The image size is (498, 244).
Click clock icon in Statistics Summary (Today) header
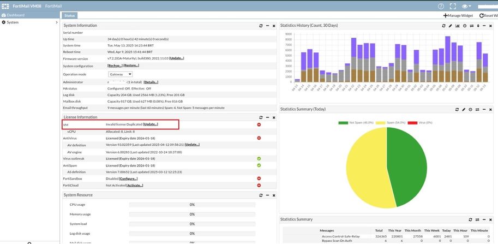pos(470,109)
